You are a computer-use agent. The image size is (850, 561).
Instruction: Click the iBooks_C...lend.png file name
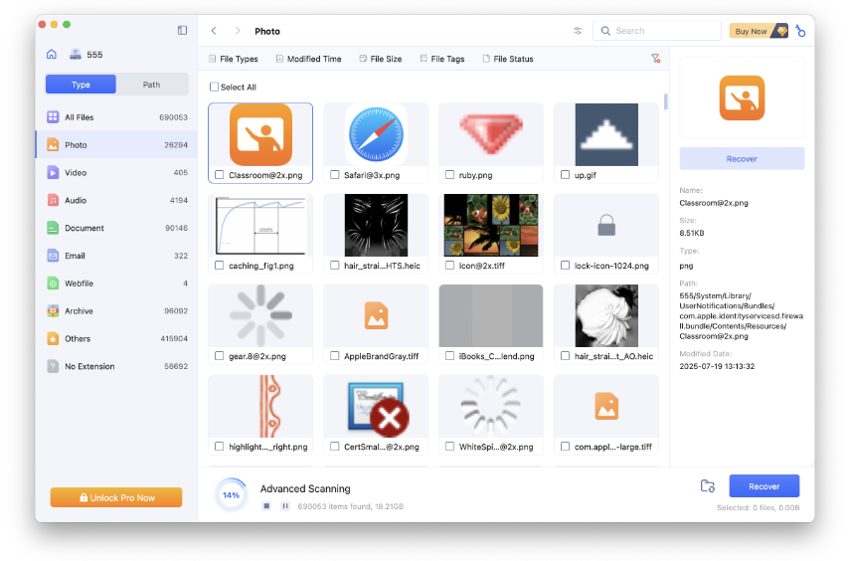pos(496,356)
